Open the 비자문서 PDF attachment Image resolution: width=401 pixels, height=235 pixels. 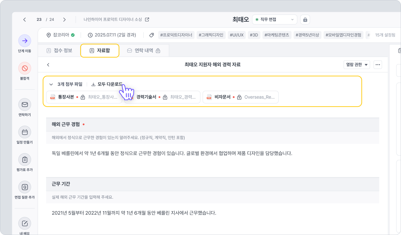(x=241, y=97)
